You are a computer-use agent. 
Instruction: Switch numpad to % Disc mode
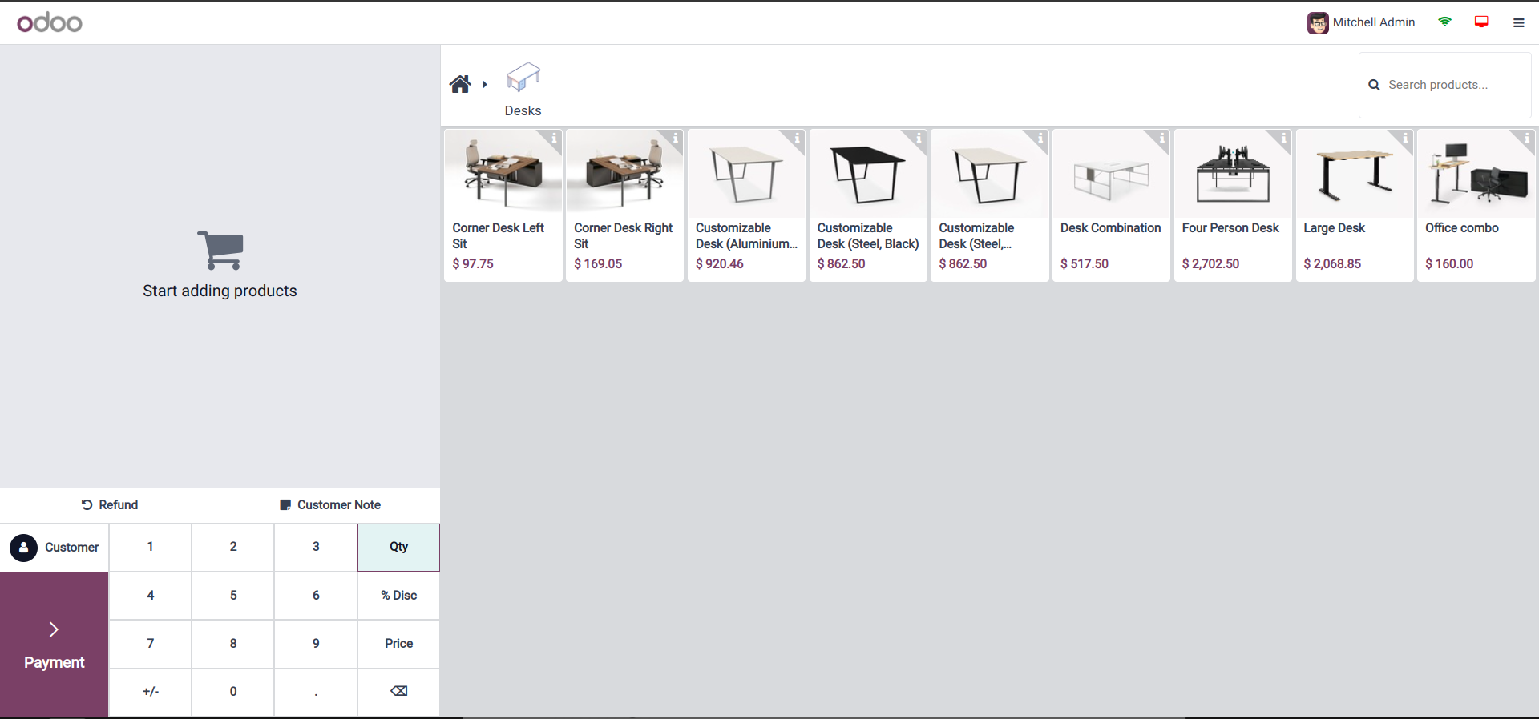pos(398,596)
